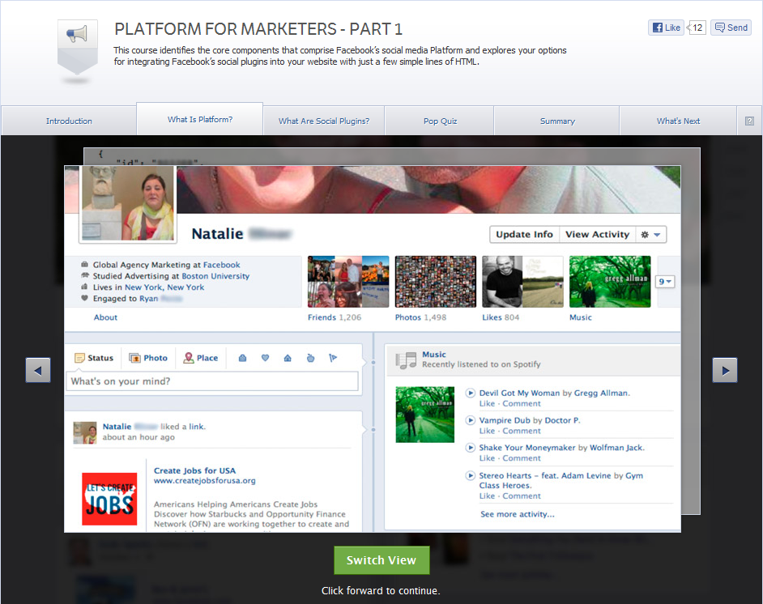Open the www.createjobsforusa.org link
The image size is (763, 604).
[204, 480]
